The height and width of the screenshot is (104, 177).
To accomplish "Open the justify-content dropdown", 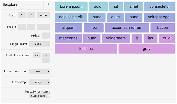I will pos(40,96).
